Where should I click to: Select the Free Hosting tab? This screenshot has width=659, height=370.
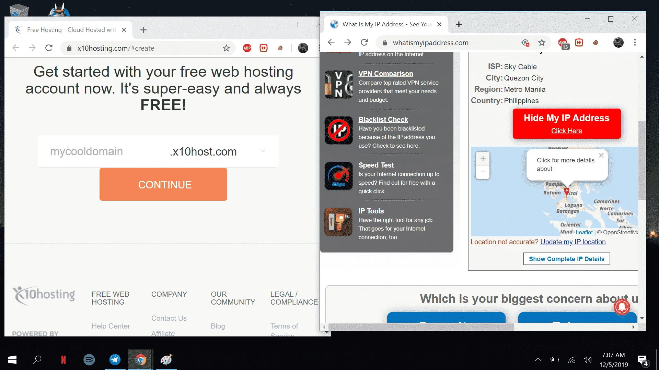71,30
